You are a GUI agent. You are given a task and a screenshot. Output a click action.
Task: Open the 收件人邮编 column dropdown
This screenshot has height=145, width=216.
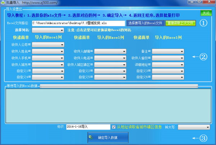click(x=110, y=51)
